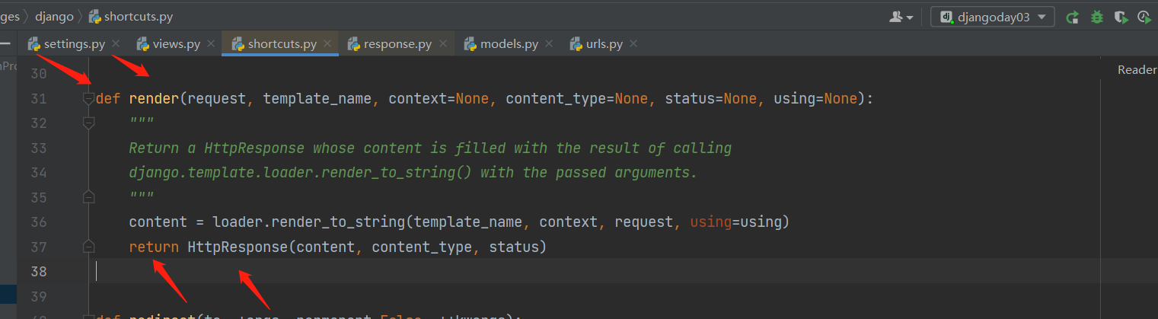
Task: Click the Python file icon on settings.py tab
Action: pos(34,44)
